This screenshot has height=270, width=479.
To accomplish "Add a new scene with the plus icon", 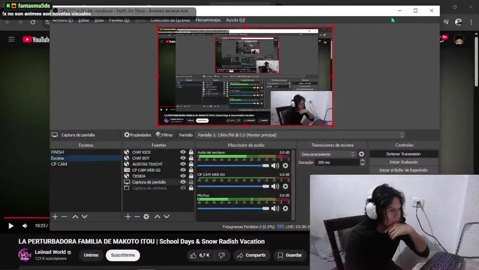I will point(55,217).
